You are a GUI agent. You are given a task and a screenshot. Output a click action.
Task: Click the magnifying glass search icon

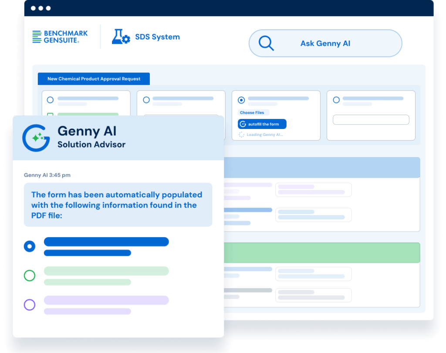(x=266, y=43)
